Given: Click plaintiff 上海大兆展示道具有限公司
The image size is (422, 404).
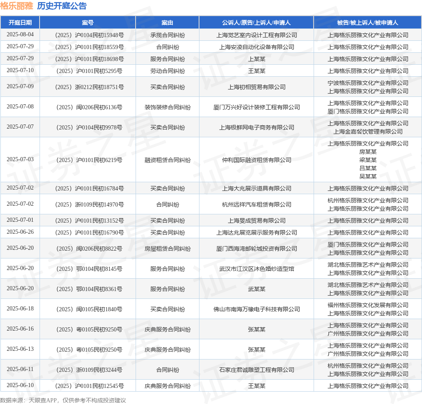Looking at the screenshot, I should pyautogui.click(x=256, y=188).
